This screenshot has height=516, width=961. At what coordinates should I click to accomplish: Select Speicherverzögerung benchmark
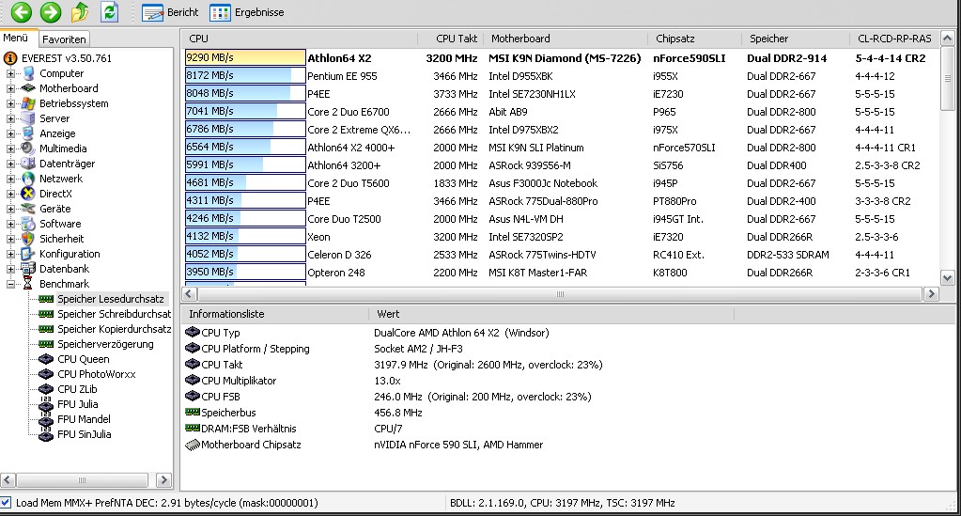click(x=105, y=344)
